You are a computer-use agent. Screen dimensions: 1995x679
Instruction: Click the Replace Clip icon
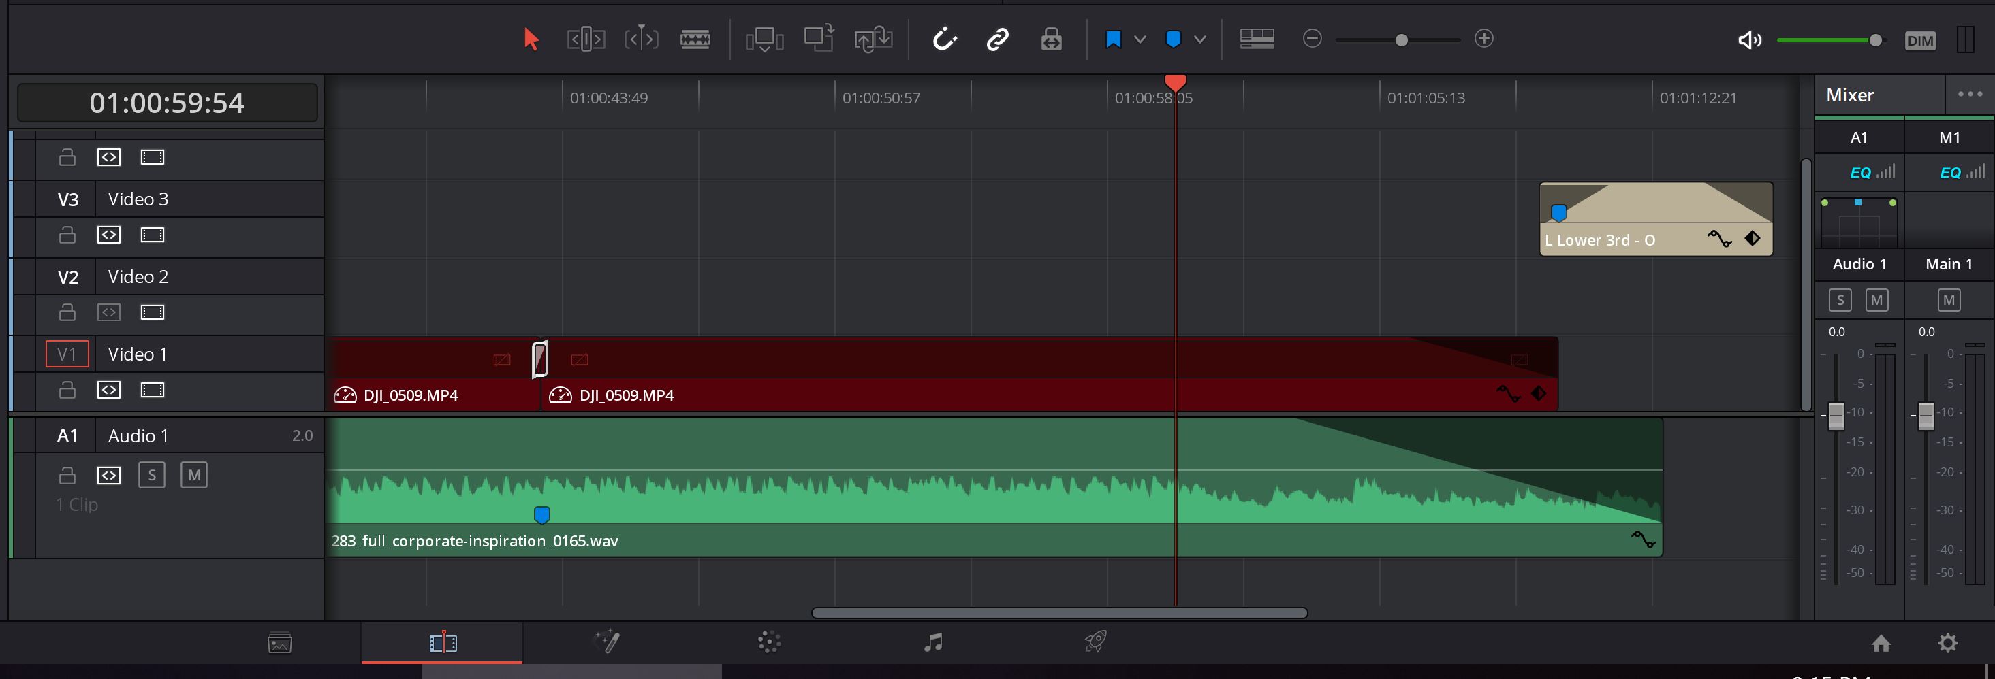[x=874, y=39]
